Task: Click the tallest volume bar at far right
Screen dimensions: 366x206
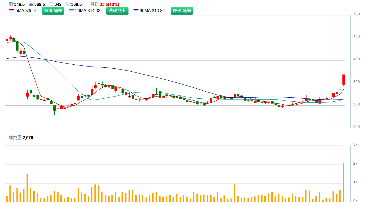Action: pyautogui.click(x=344, y=182)
